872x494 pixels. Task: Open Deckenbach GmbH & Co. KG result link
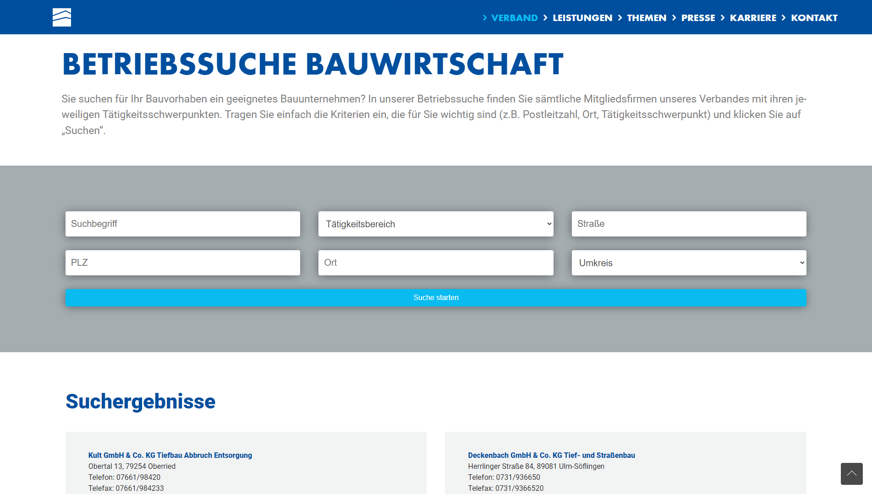click(551, 455)
